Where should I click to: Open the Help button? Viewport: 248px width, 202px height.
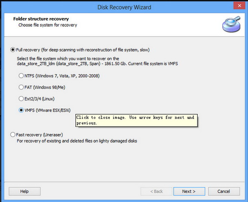coord(24,191)
